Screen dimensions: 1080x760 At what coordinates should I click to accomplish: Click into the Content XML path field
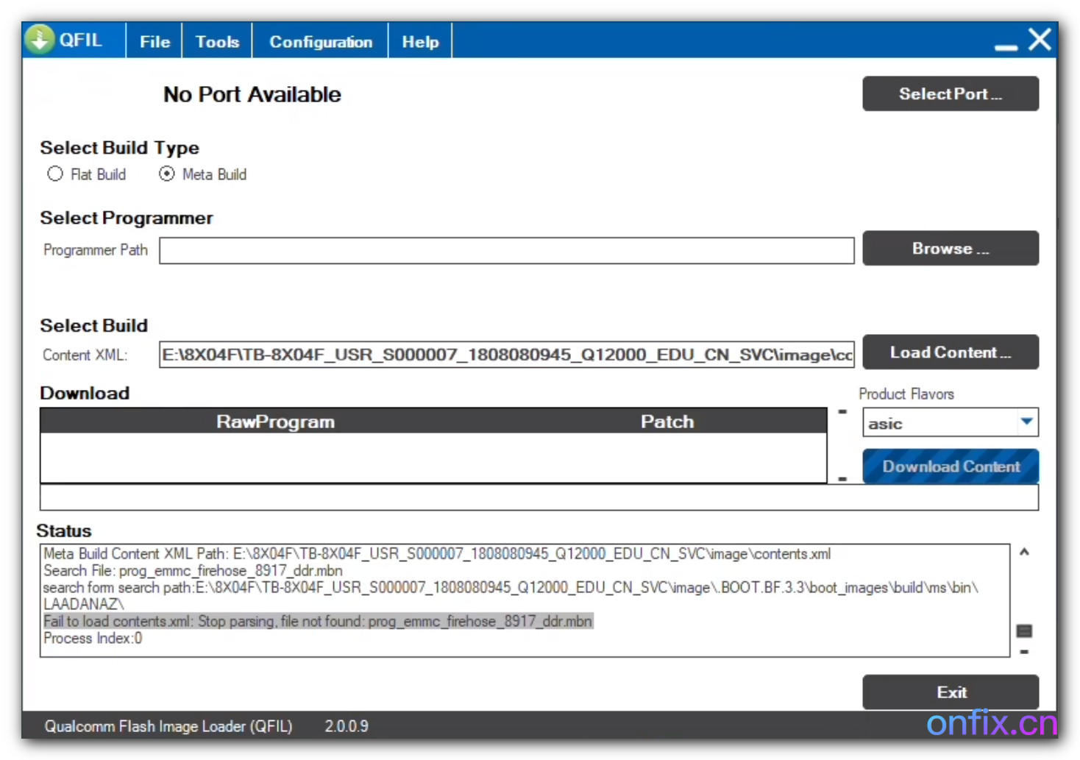506,355
